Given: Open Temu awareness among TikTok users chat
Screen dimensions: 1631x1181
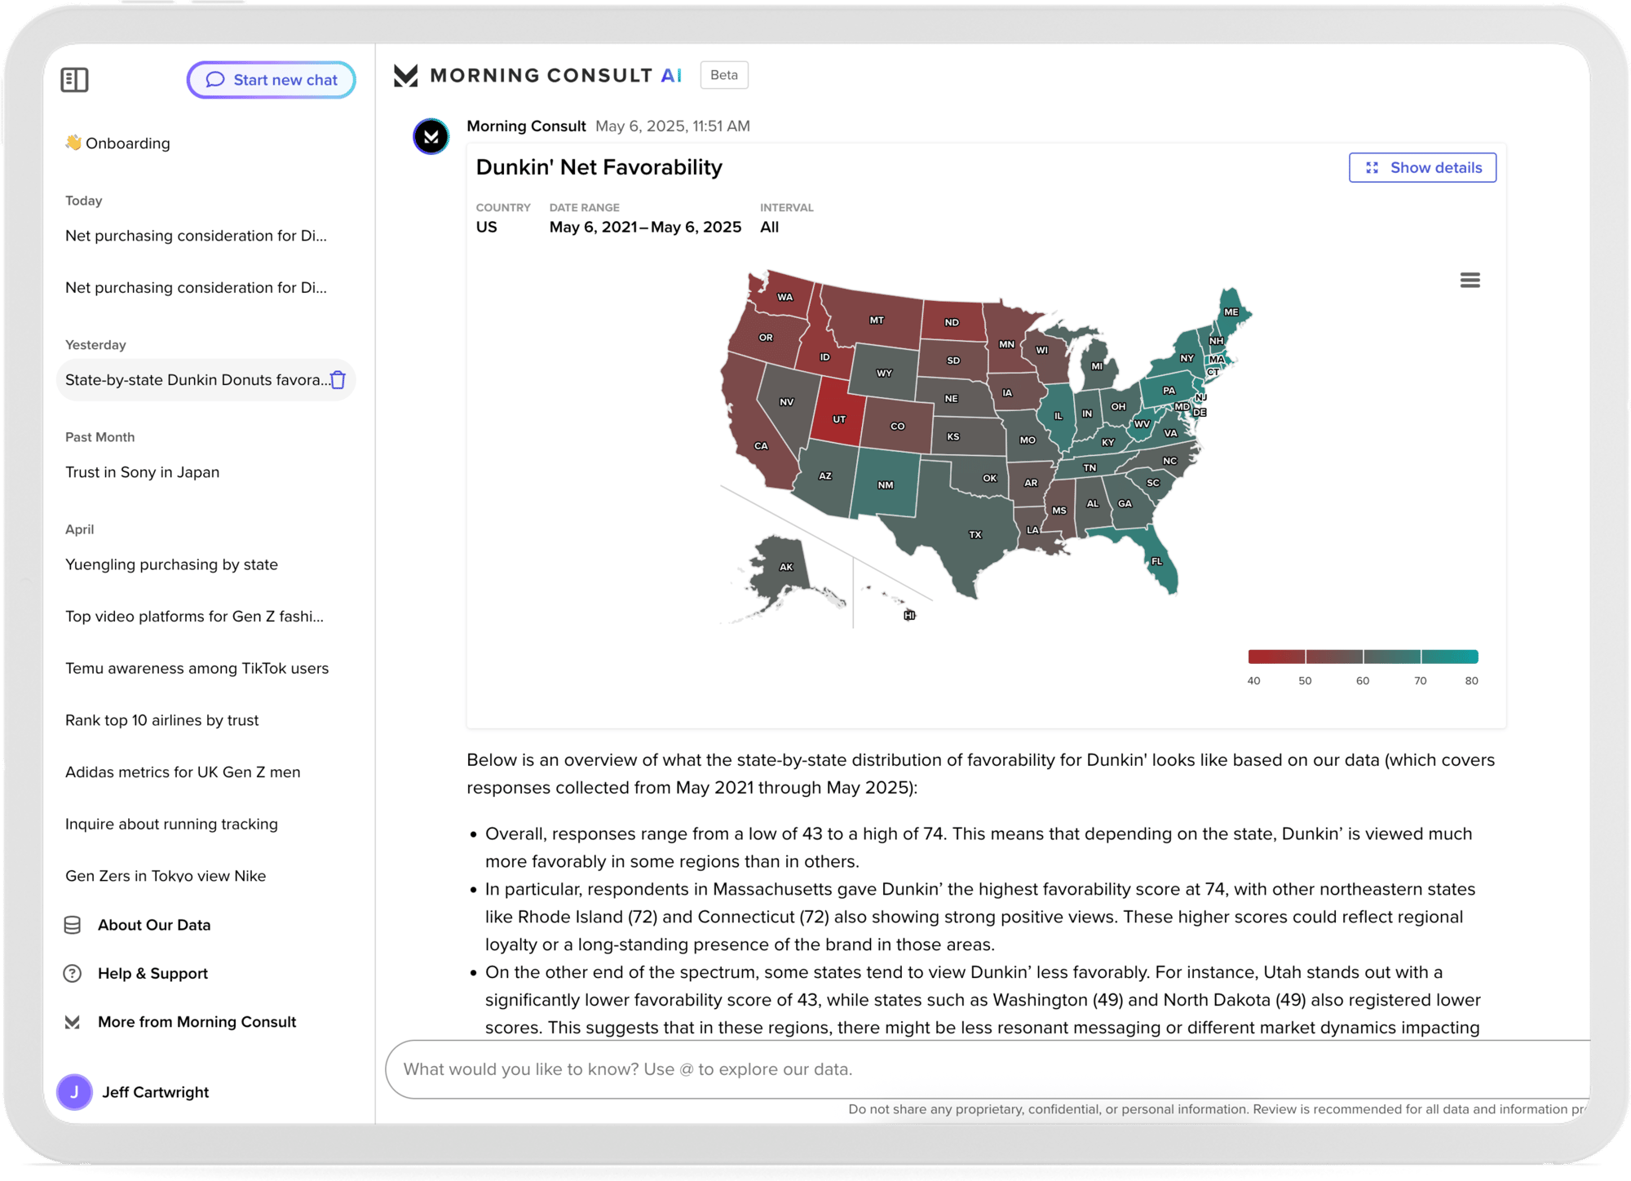Looking at the screenshot, I should point(197,668).
